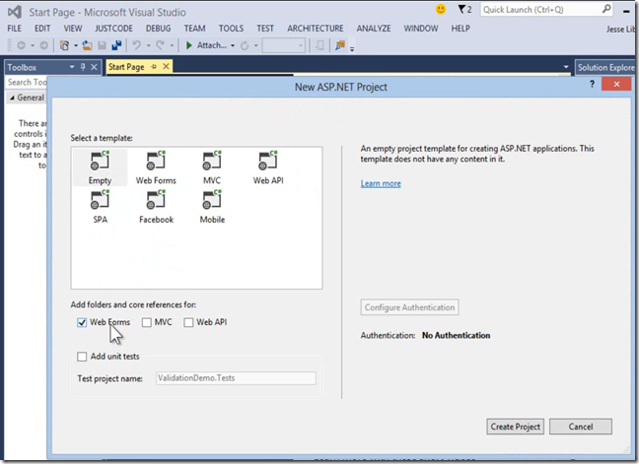
Task: Click the Attach... button
Action: tap(211, 45)
